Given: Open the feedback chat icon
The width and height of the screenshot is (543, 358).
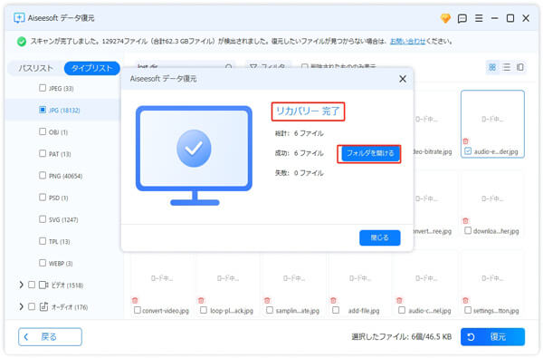Looking at the screenshot, I should point(462,18).
